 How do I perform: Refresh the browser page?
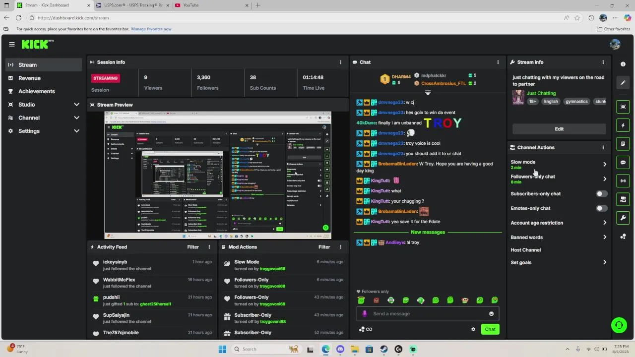click(x=18, y=18)
